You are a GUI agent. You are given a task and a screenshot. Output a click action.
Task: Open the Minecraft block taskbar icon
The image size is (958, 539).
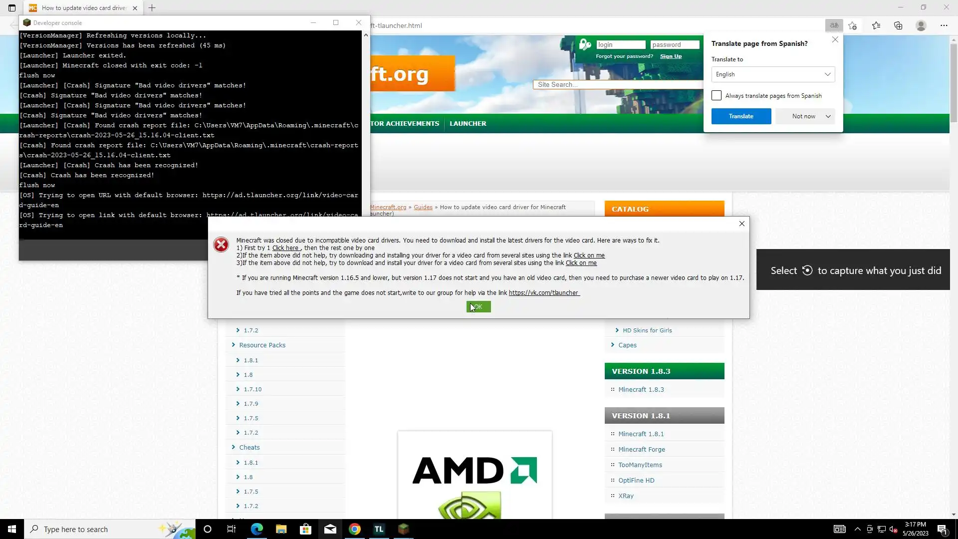404,529
